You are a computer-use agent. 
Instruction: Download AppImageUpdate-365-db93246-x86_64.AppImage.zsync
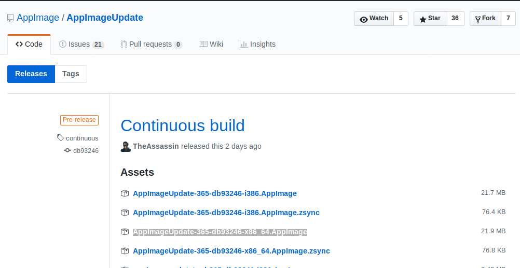click(x=231, y=251)
